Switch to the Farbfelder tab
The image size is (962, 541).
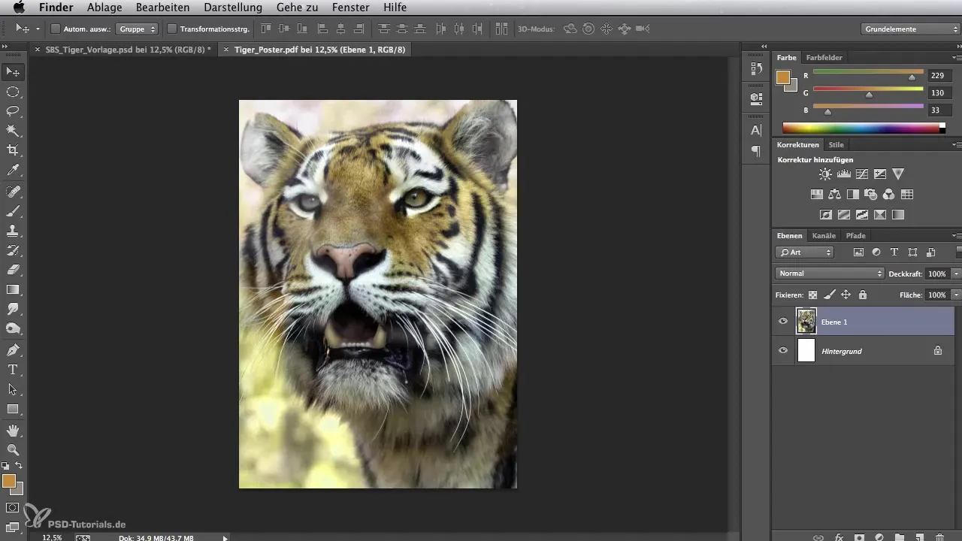pyautogui.click(x=824, y=57)
